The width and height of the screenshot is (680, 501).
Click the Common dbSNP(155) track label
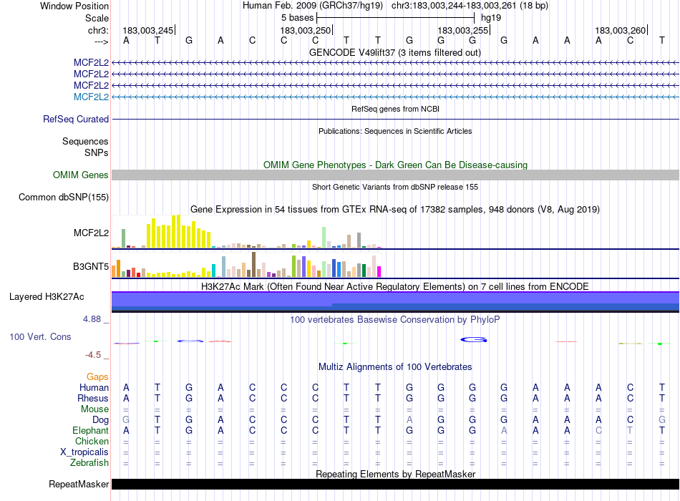point(64,198)
